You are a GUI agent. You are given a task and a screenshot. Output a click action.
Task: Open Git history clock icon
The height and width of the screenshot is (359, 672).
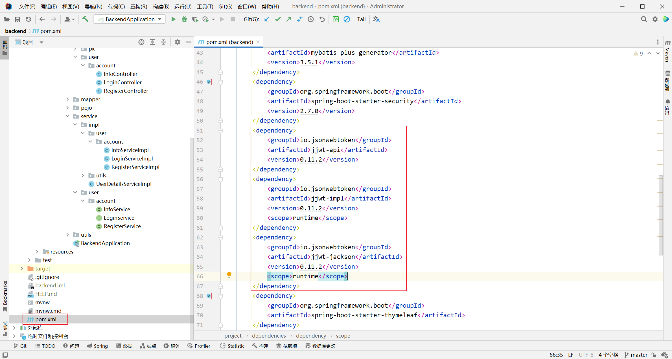point(311,19)
